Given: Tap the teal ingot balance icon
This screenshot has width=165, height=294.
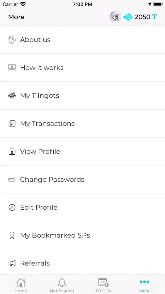Looking at the screenshot, I should pyautogui.click(x=128, y=17).
